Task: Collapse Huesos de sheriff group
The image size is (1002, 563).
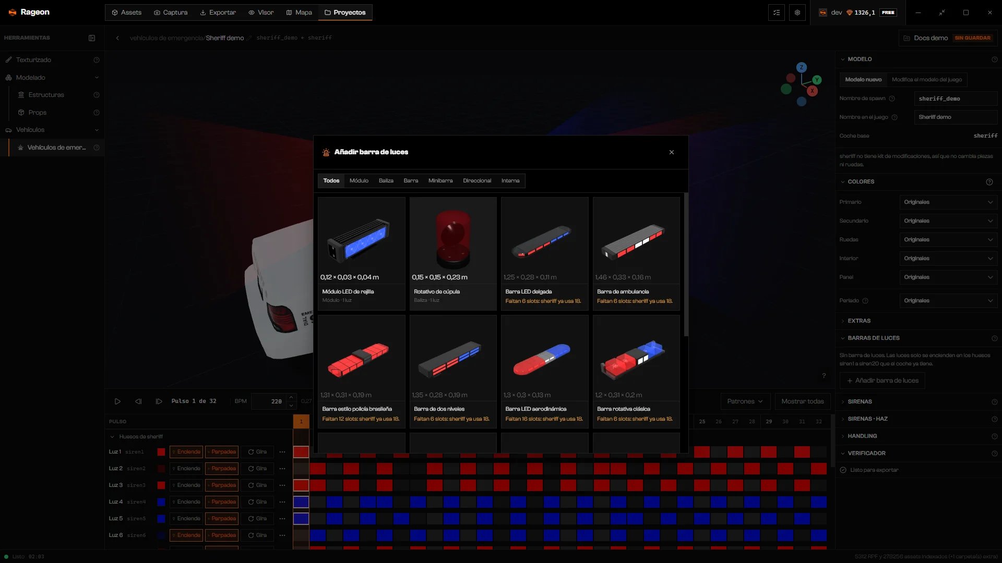Action: click(x=112, y=437)
